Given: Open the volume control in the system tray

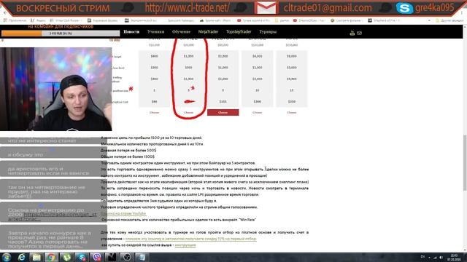Looking at the screenshot, I should tap(441, 257).
